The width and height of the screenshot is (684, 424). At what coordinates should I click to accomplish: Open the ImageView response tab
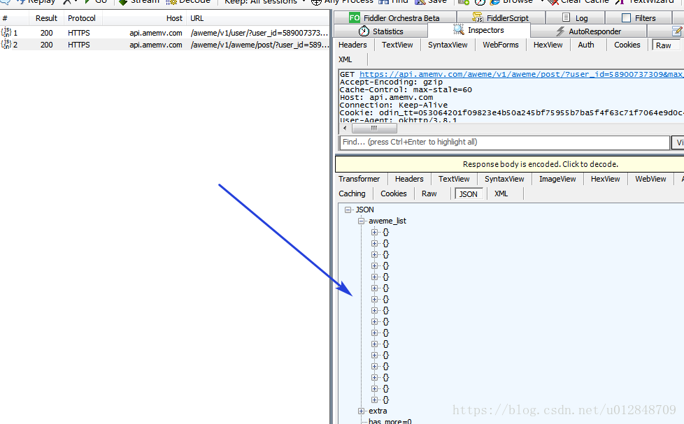557,179
